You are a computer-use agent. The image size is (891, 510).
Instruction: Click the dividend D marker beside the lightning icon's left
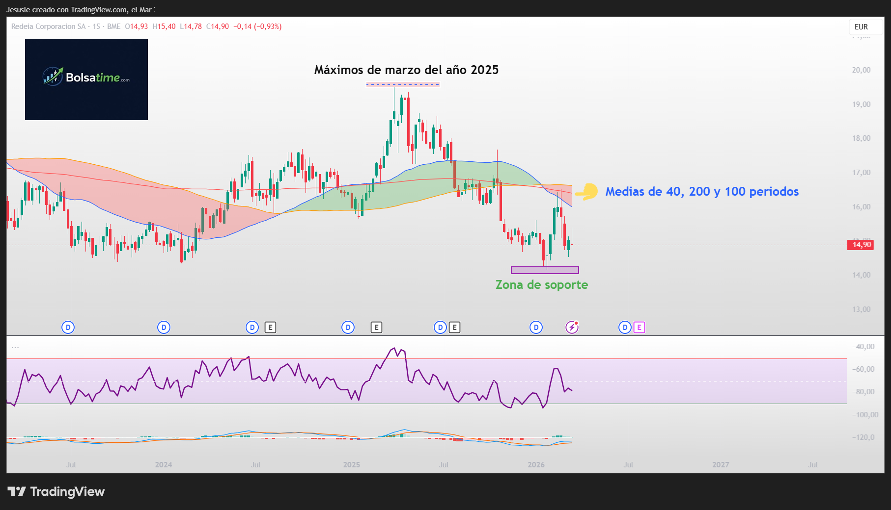(536, 327)
